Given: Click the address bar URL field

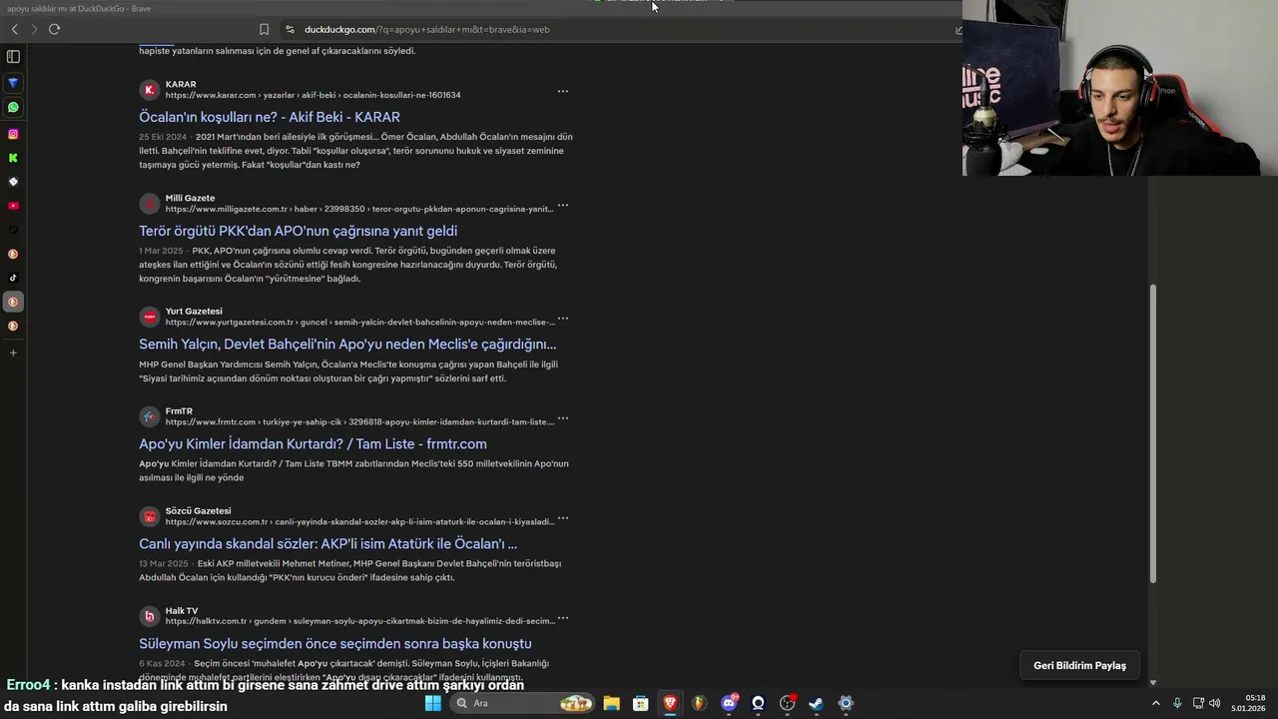Looking at the screenshot, I should 427,29.
